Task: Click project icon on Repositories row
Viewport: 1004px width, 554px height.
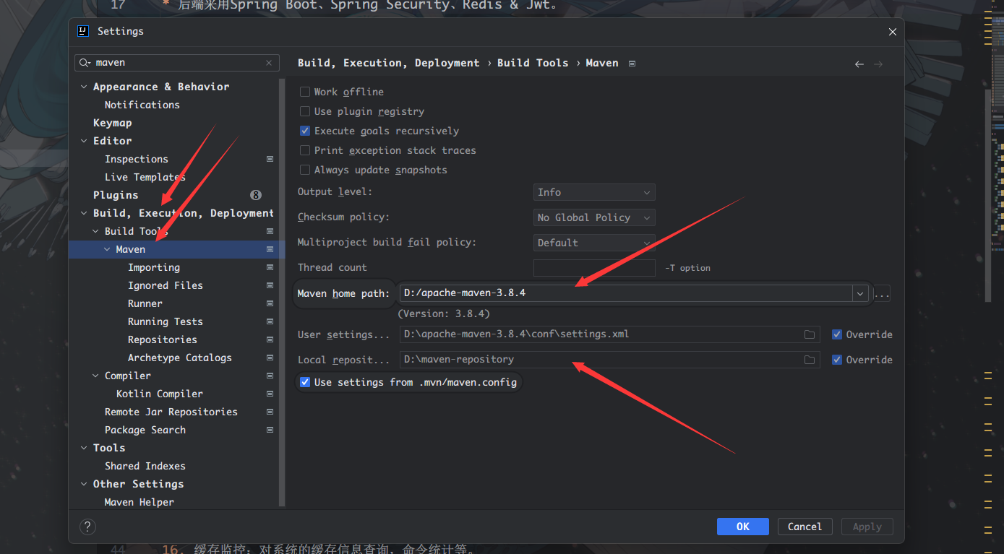Action: pyautogui.click(x=270, y=339)
